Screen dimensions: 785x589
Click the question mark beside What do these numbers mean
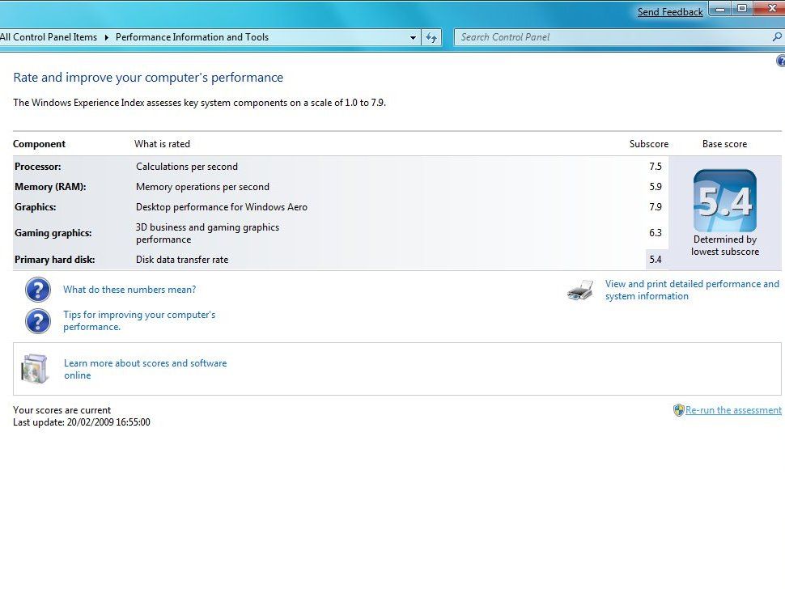click(x=38, y=289)
